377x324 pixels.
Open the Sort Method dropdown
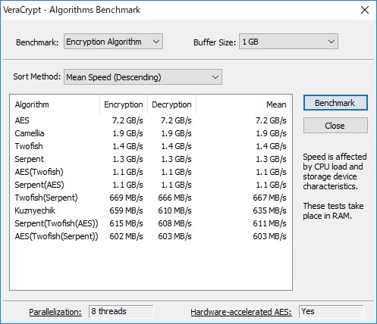tap(143, 77)
